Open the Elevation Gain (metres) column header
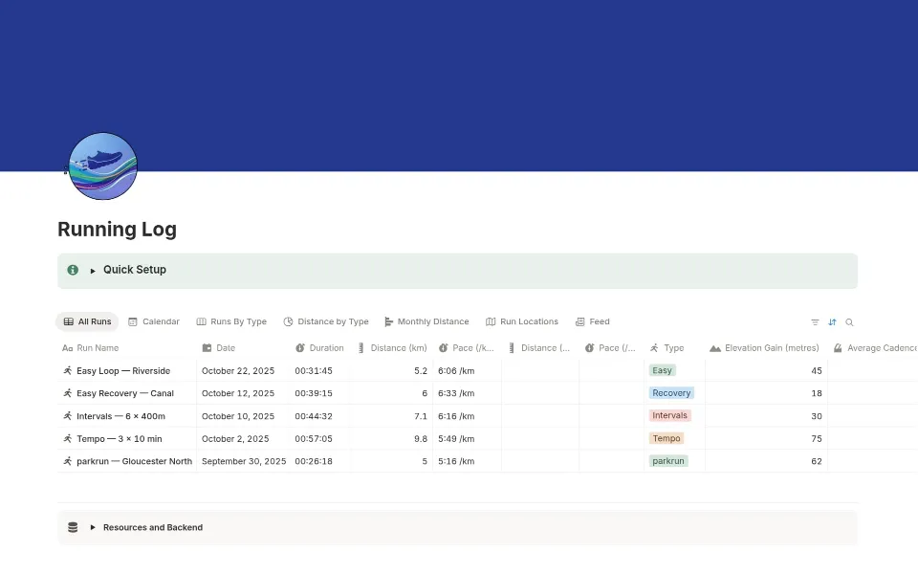Image resolution: width=918 pixels, height=574 pixels. tap(766, 348)
